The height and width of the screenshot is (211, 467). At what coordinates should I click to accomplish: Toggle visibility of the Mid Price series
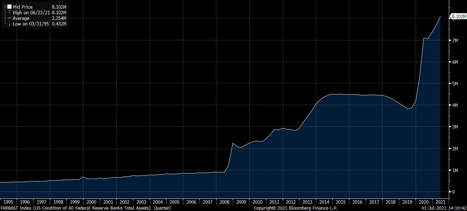10,7
